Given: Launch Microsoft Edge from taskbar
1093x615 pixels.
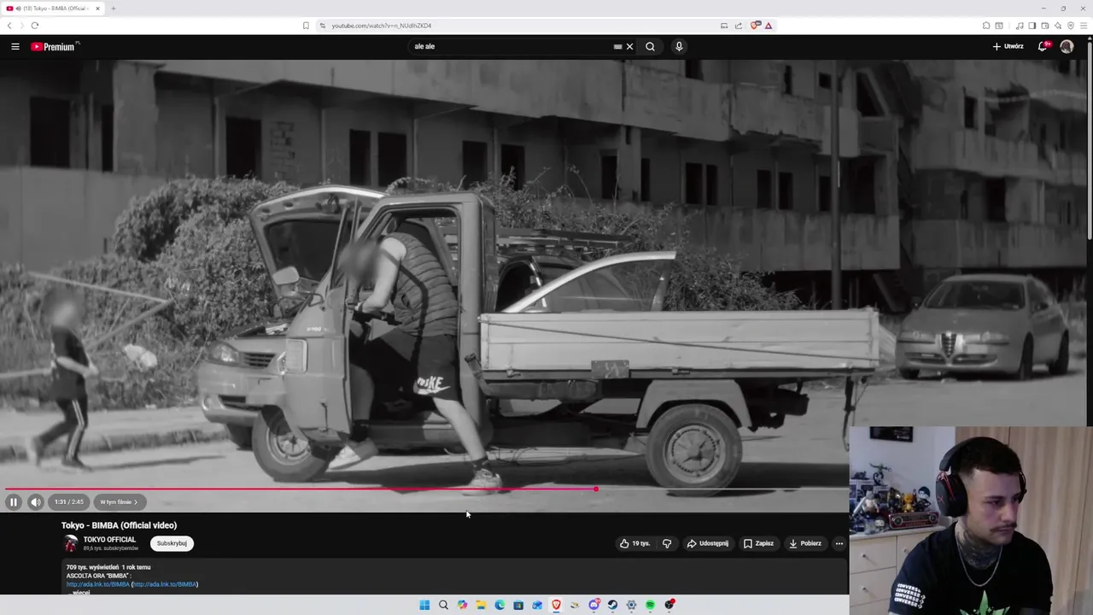Looking at the screenshot, I should pos(500,605).
